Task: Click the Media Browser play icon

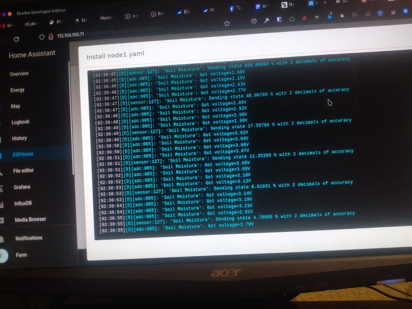Action: tap(2, 220)
